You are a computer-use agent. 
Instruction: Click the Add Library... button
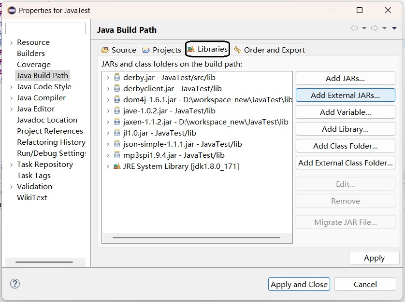click(x=346, y=129)
